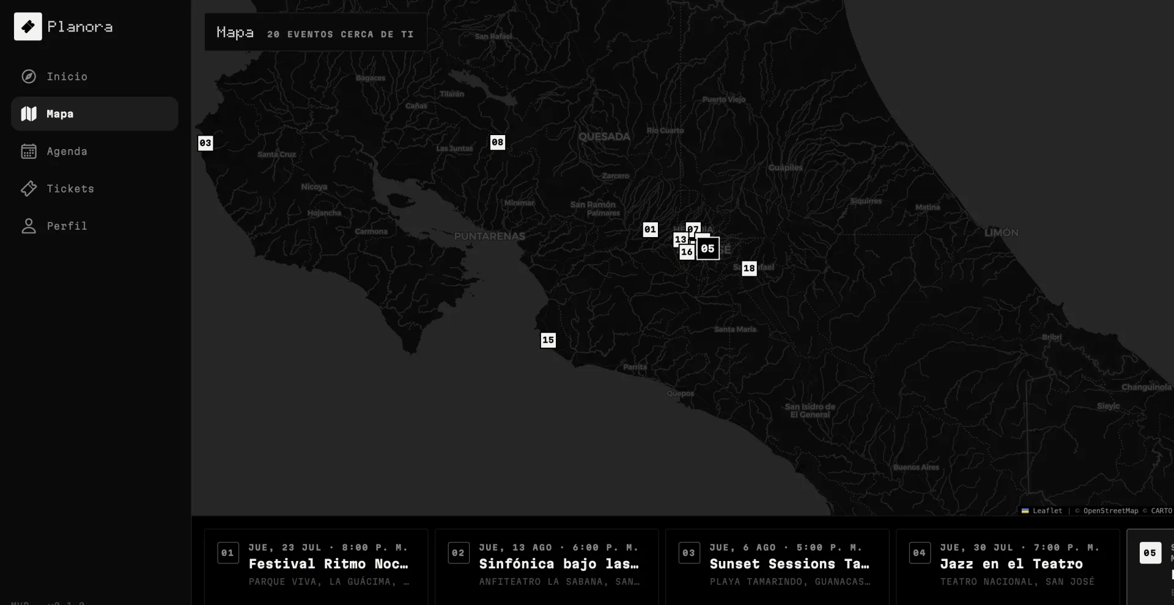Open the OpenStreetMap attribution link
Image resolution: width=1174 pixels, height=605 pixels.
pos(1110,511)
